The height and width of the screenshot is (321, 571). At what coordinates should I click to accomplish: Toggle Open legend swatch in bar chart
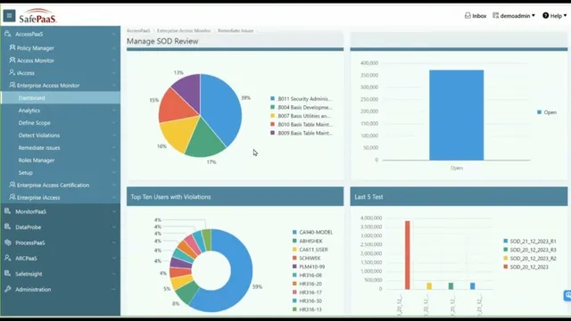(539, 112)
